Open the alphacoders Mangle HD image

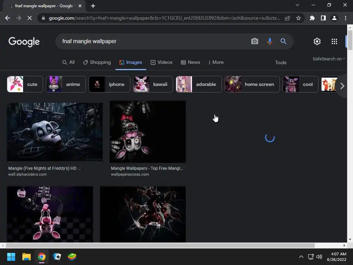[55, 132]
